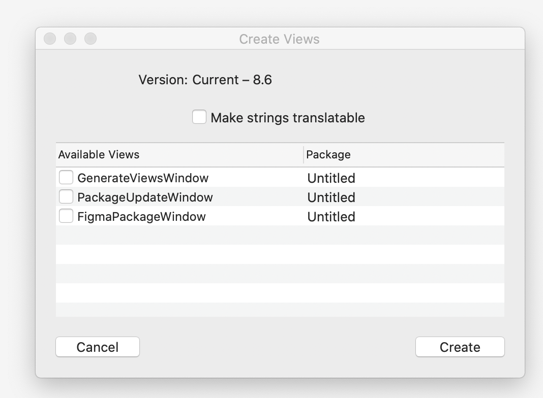Click the Create Views title bar
The image size is (543, 398).
[x=279, y=39]
